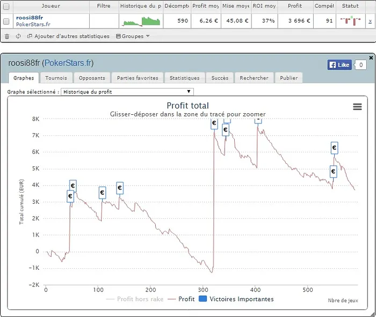Switch to the Opposants tab
This screenshot has height=317, width=376.
[92, 78]
